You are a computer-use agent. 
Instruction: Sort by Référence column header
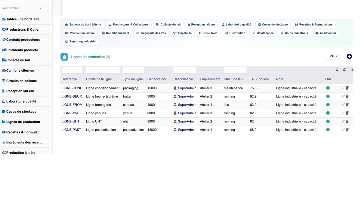coord(69,79)
